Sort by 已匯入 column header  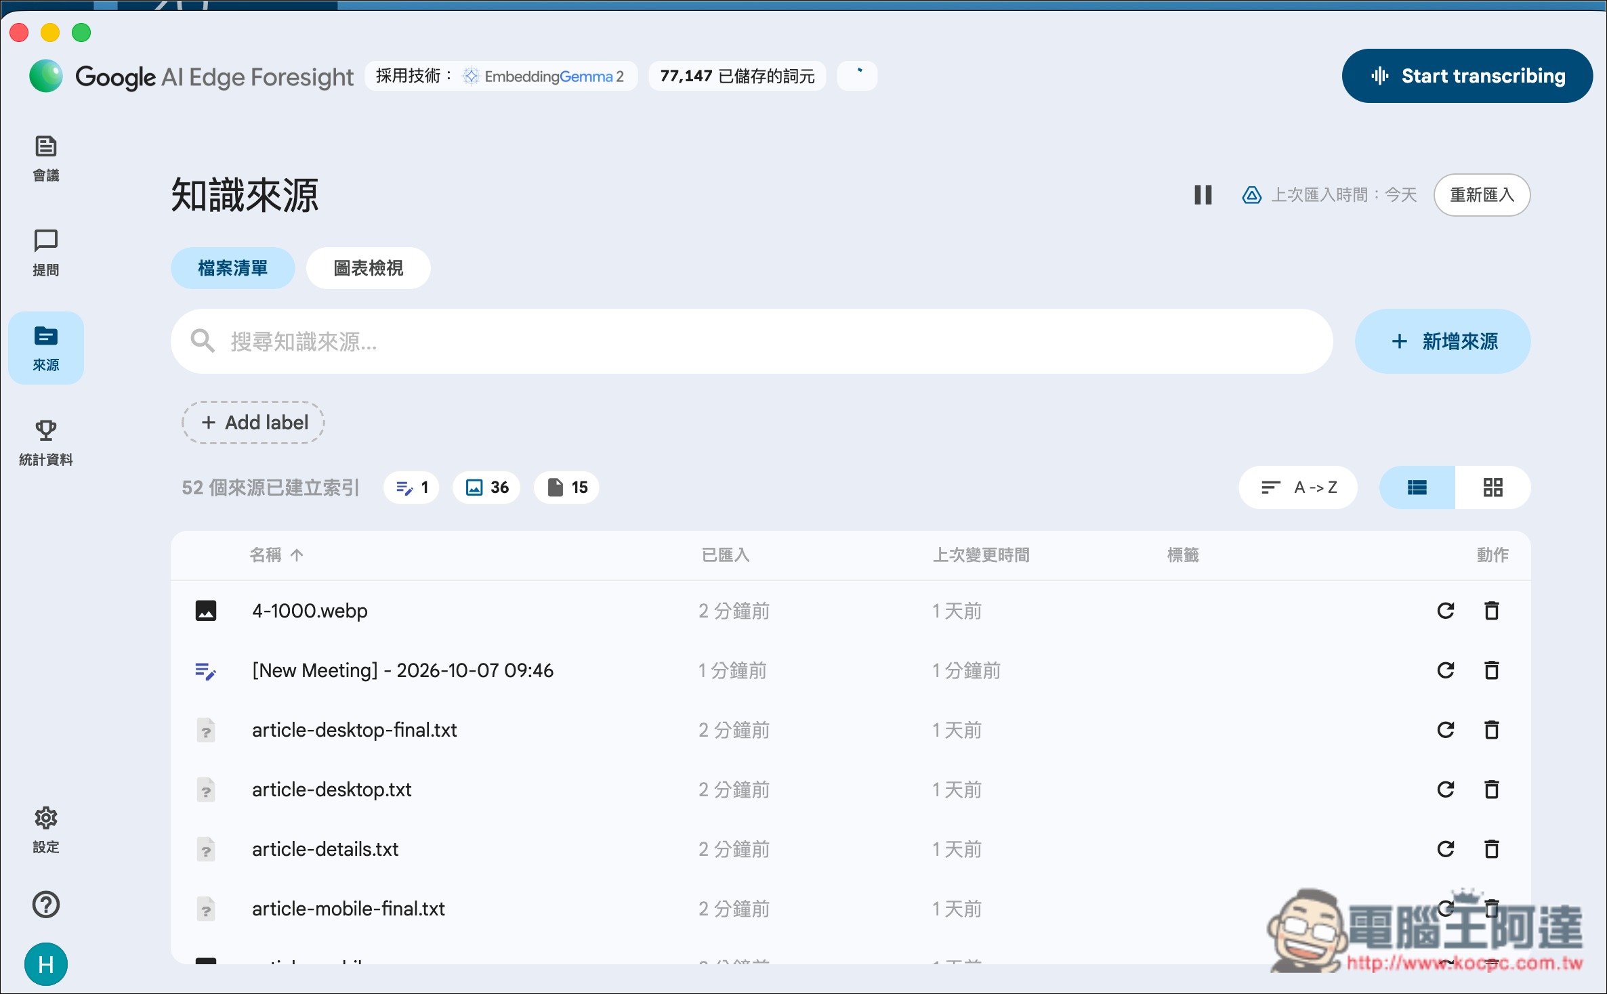point(726,555)
